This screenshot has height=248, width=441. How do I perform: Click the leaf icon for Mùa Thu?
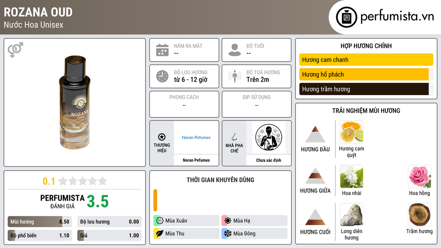coord(160,233)
